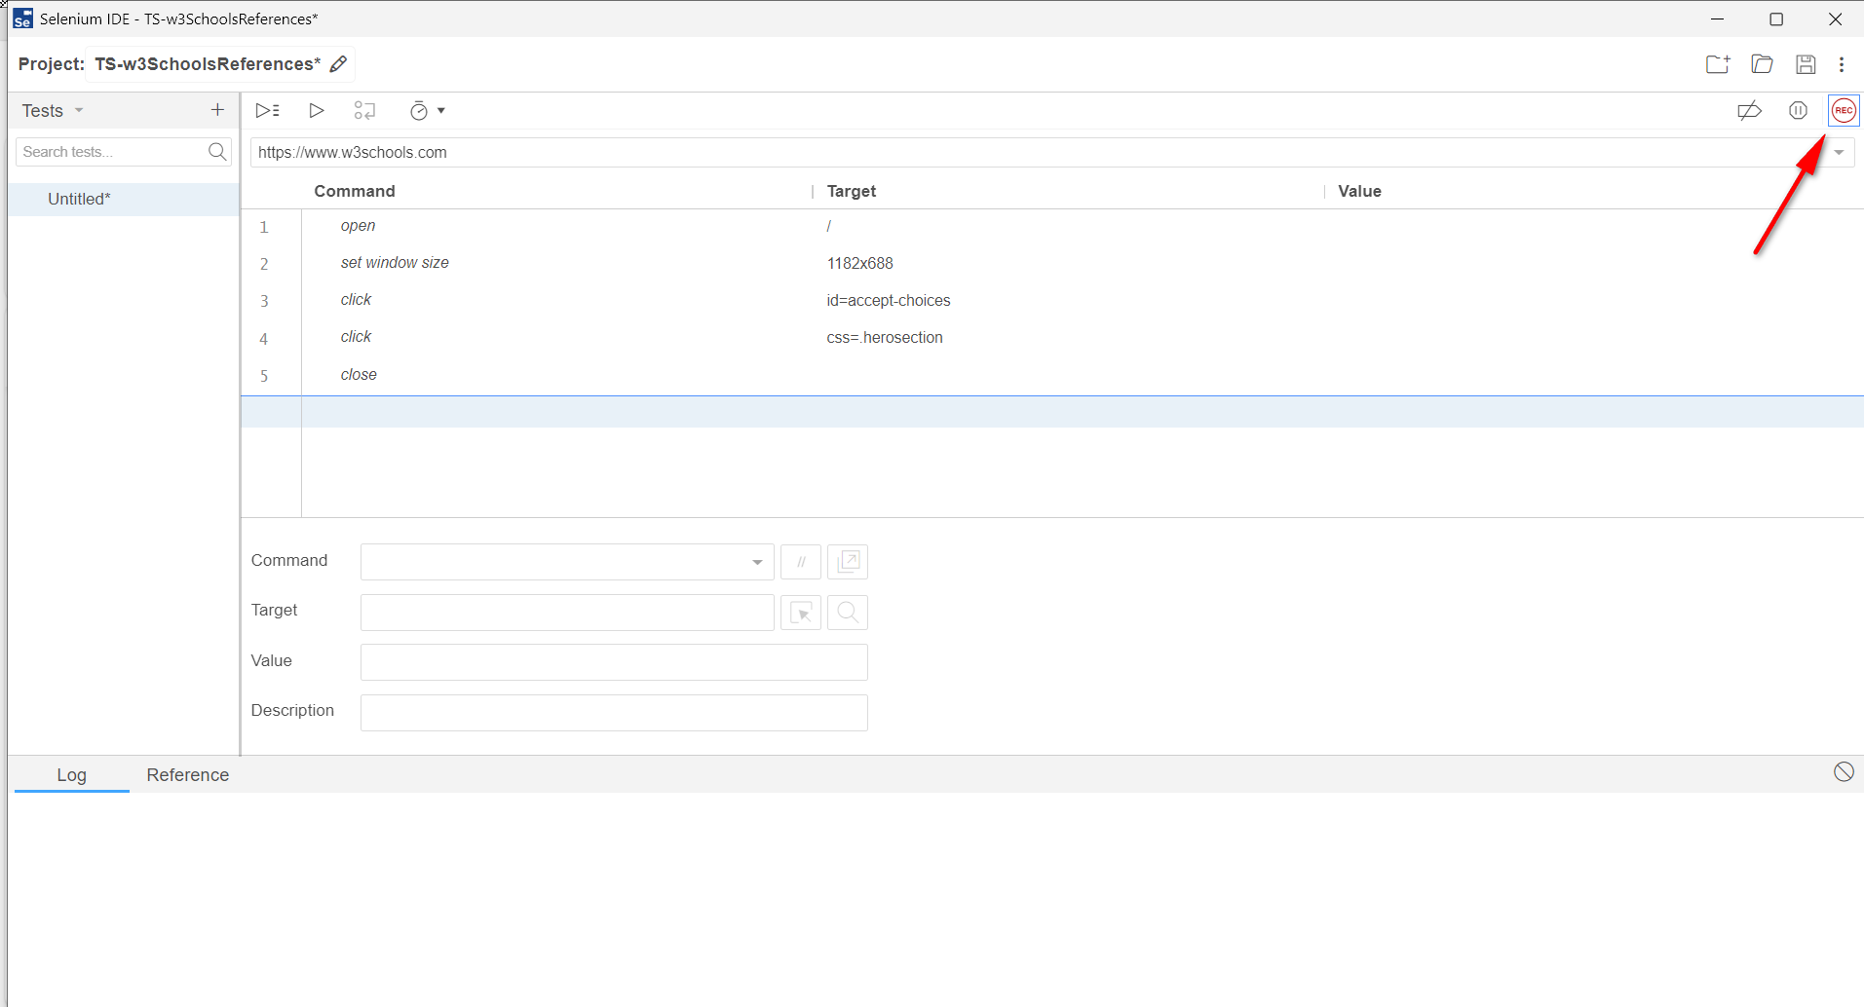This screenshot has width=1864, height=1007.
Task: Run the current test
Action: click(316, 111)
